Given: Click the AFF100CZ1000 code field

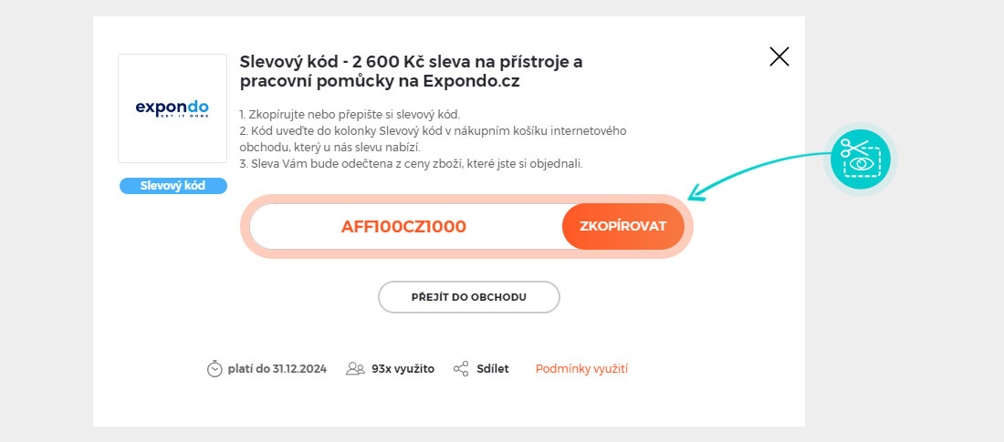Looking at the screenshot, I should [x=404, y=227].
